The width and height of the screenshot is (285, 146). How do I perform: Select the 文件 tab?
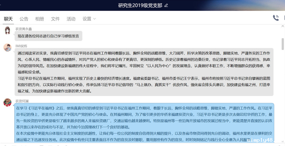click(x=55, y=19)
